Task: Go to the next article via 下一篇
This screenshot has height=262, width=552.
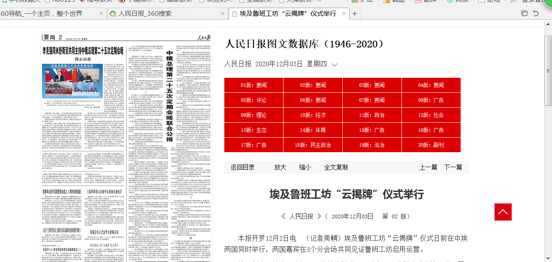Action: [x=453, y=168]
